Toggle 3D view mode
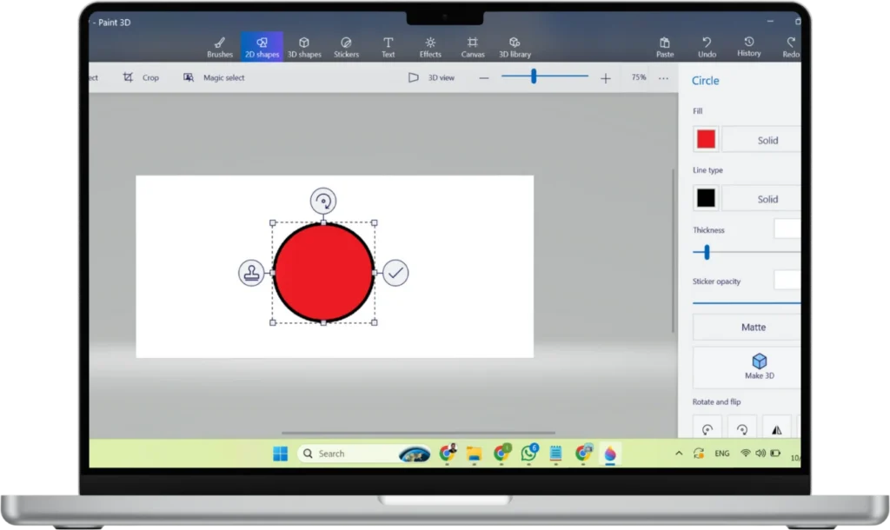Screen dimensions: 890x530 click(430, 77)
